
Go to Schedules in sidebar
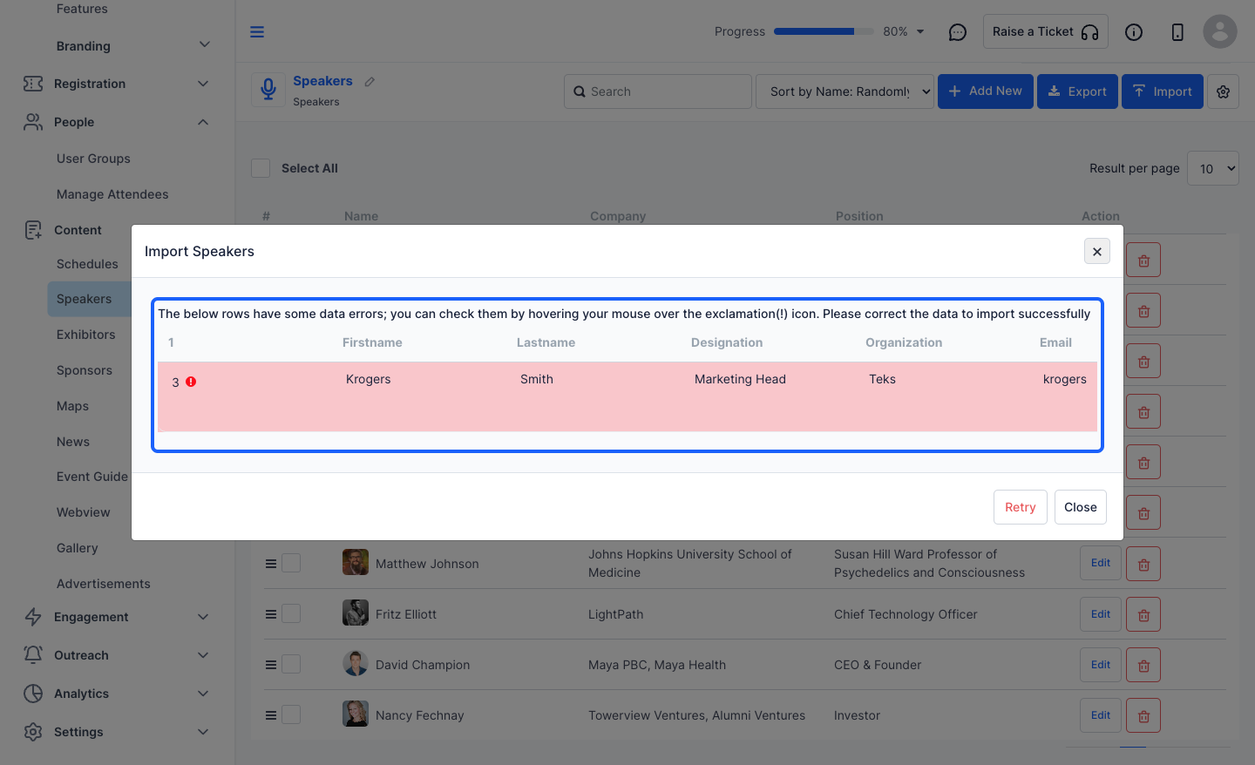(x=87, y=264)
